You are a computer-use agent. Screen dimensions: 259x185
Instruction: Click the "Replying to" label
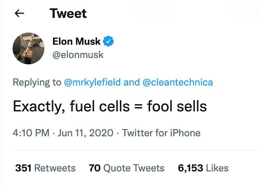tap(37, 82)
